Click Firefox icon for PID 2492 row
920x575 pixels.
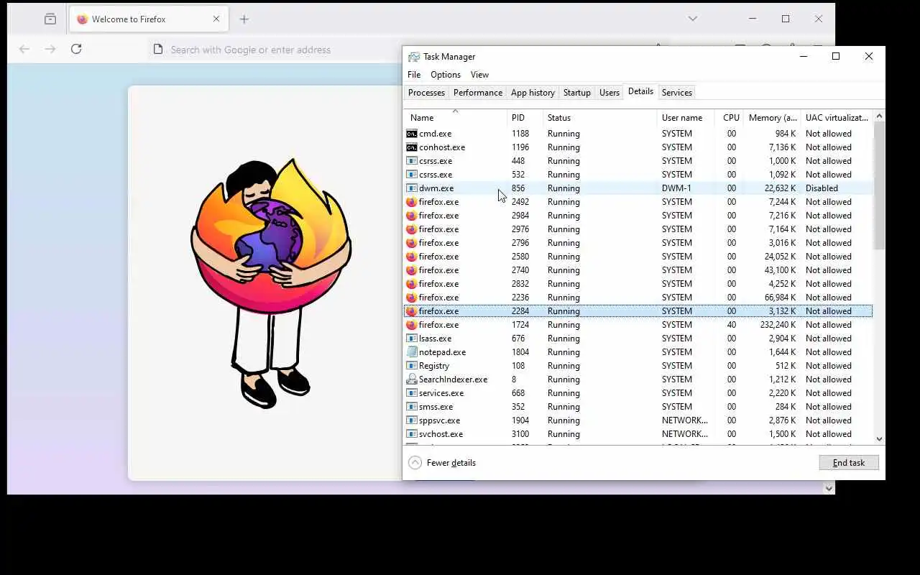pos(411,202)
